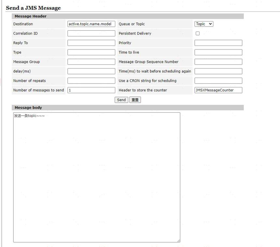
Task: Focus the wait before scheduling again field
Action: (218, 71)
